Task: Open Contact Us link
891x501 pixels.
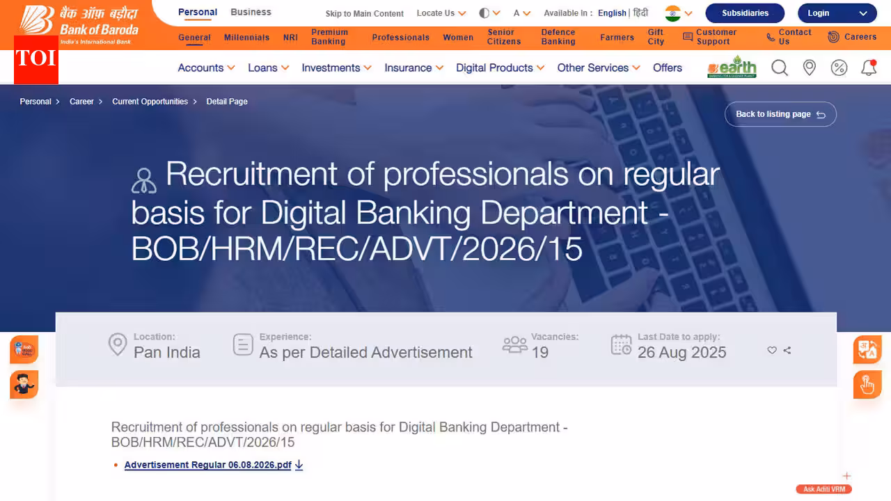Action: (x=789, y=37)
